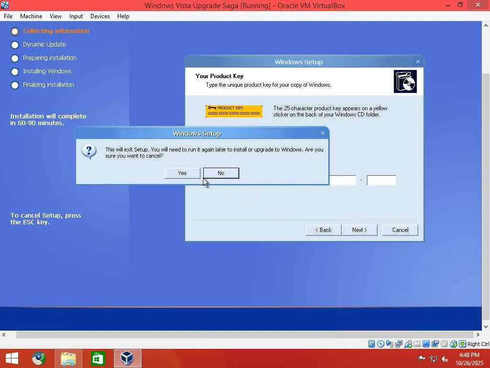This screenshot has height=368, width=490.
Task: Click the recording indicator icon
Action: point(435,344)
